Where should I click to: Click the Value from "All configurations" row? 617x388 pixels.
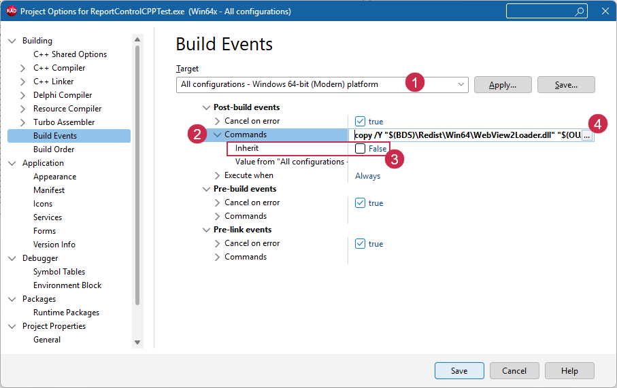tap(290, 162)
